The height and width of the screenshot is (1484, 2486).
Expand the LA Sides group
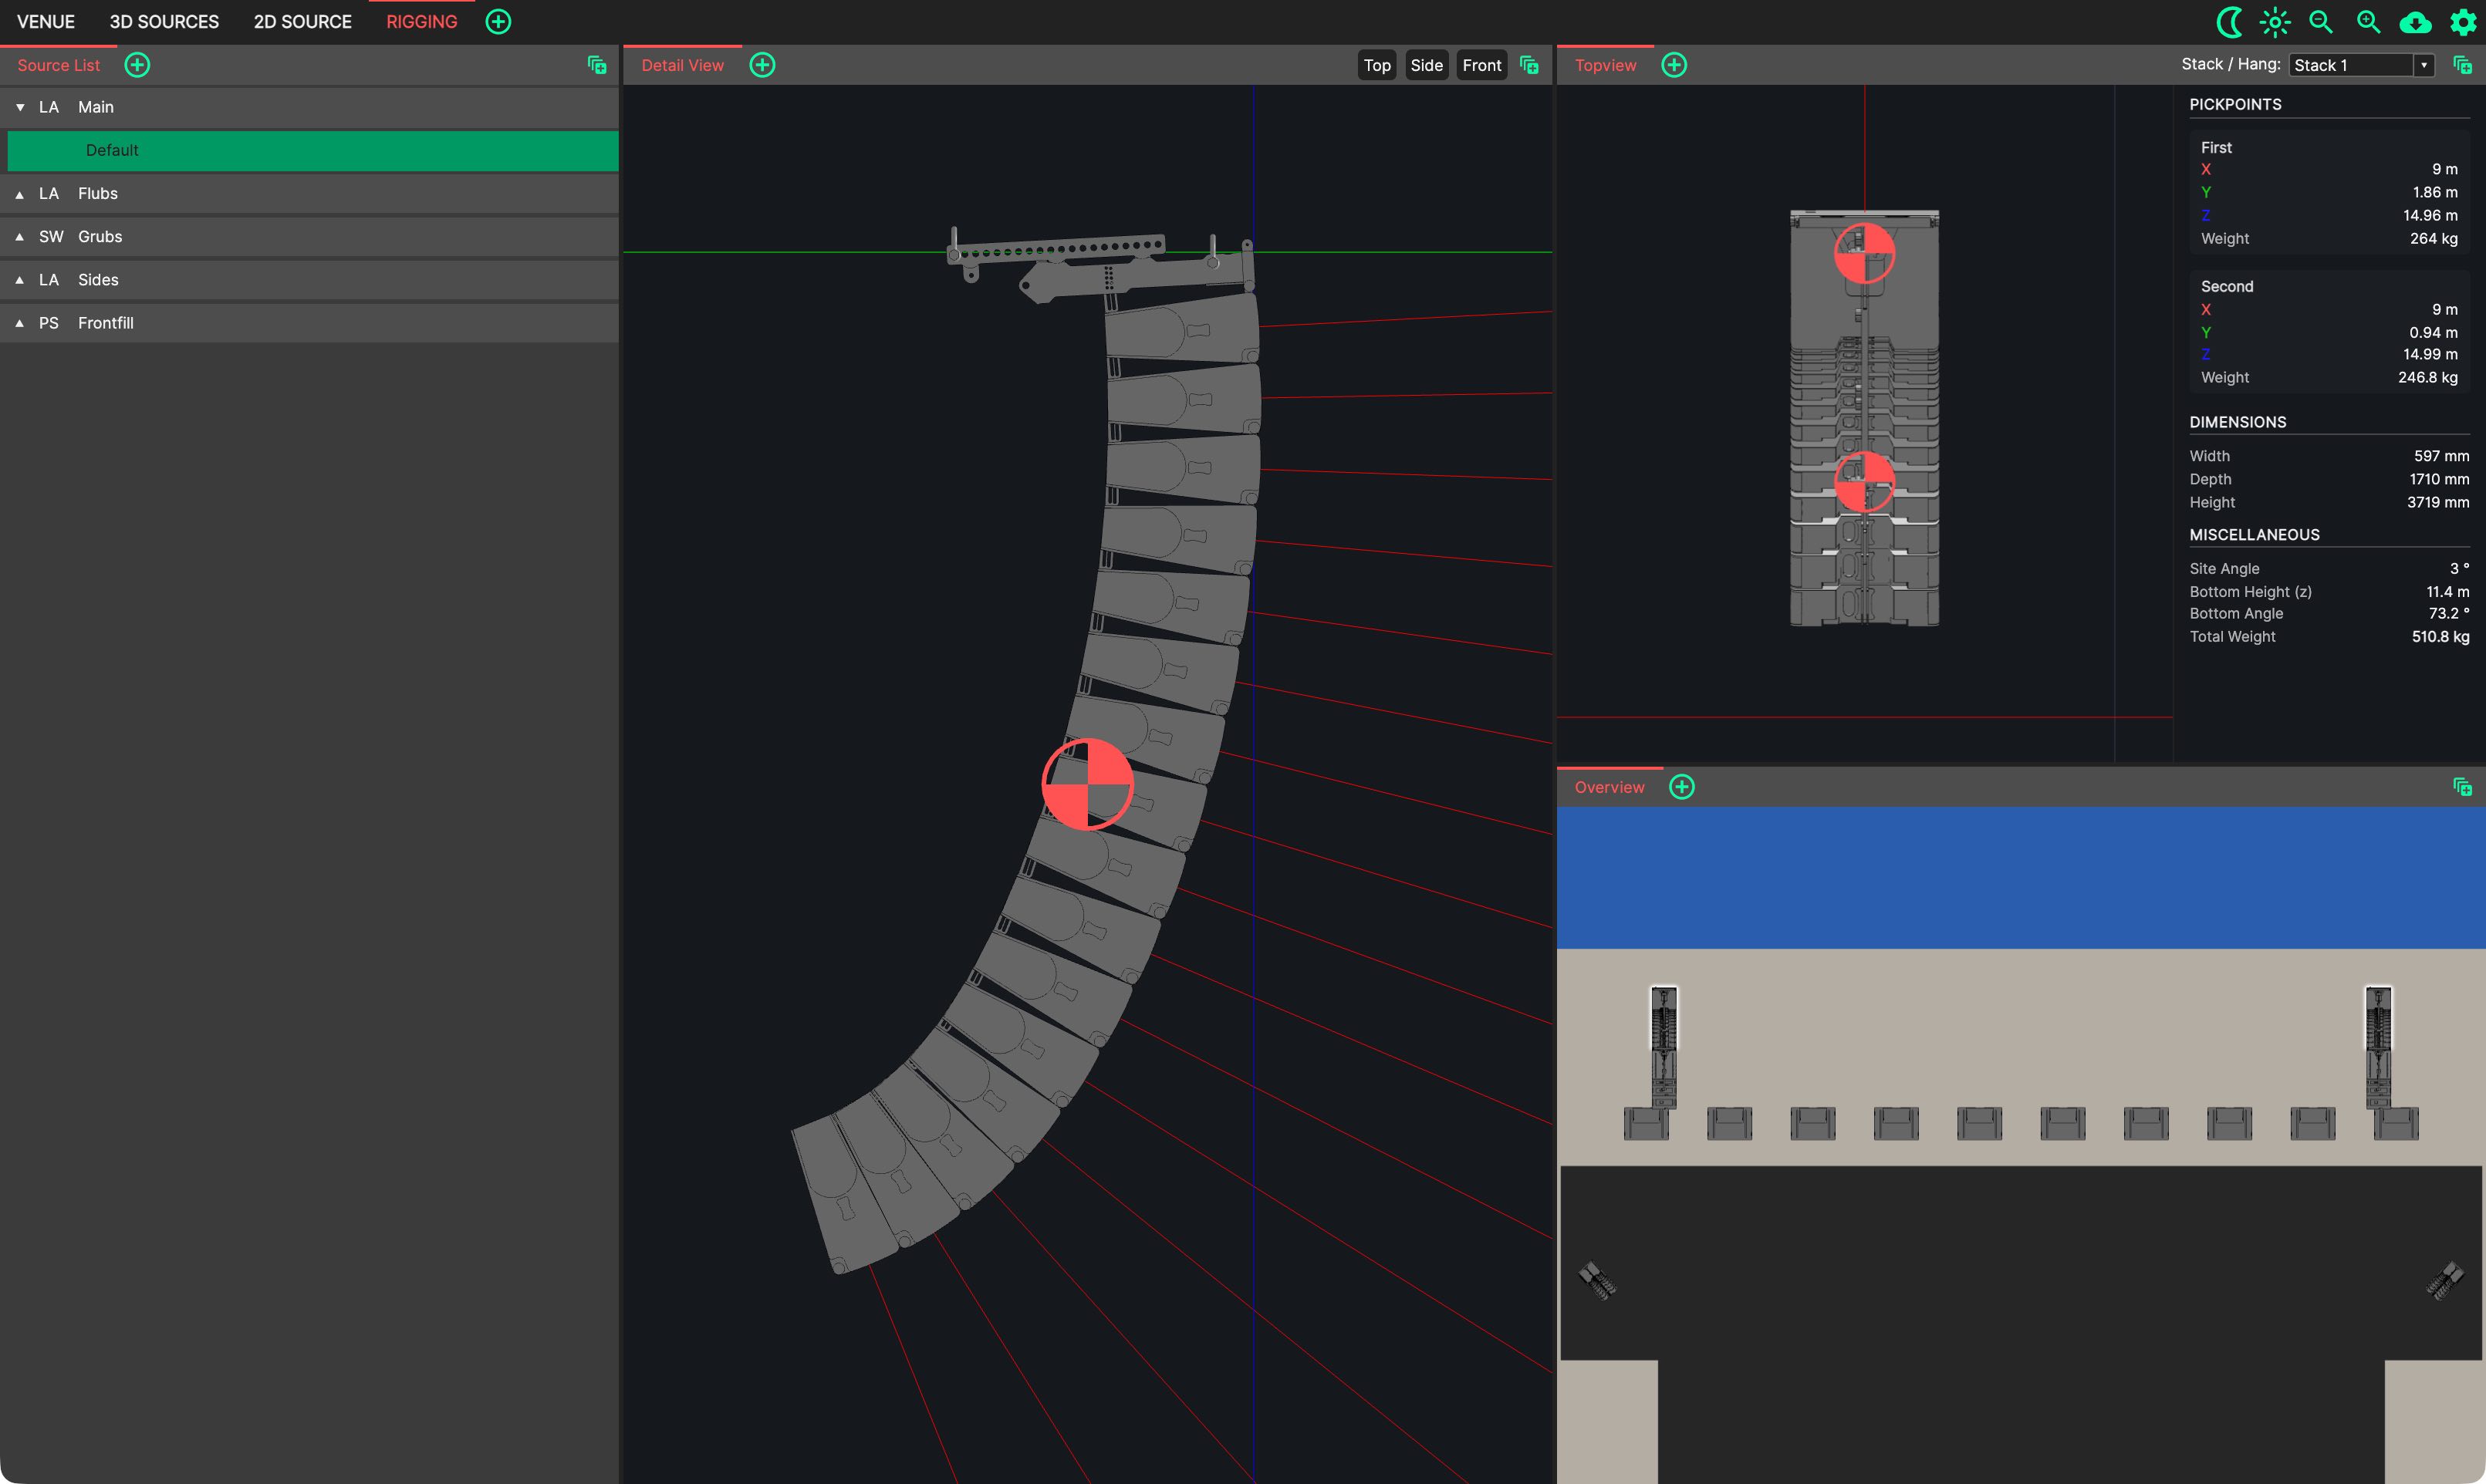tap(20, 280)
